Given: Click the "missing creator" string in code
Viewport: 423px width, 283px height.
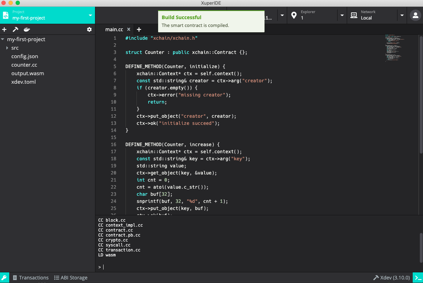Looking at the screenshot, I should [202, 95].
